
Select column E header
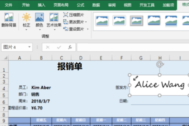coord(101,58)
